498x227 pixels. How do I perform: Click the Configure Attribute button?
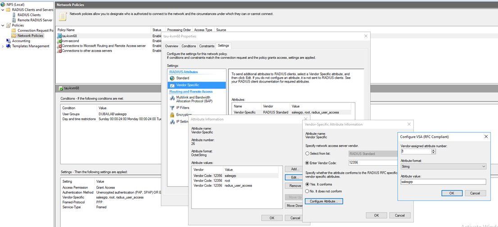click(324, 201)
